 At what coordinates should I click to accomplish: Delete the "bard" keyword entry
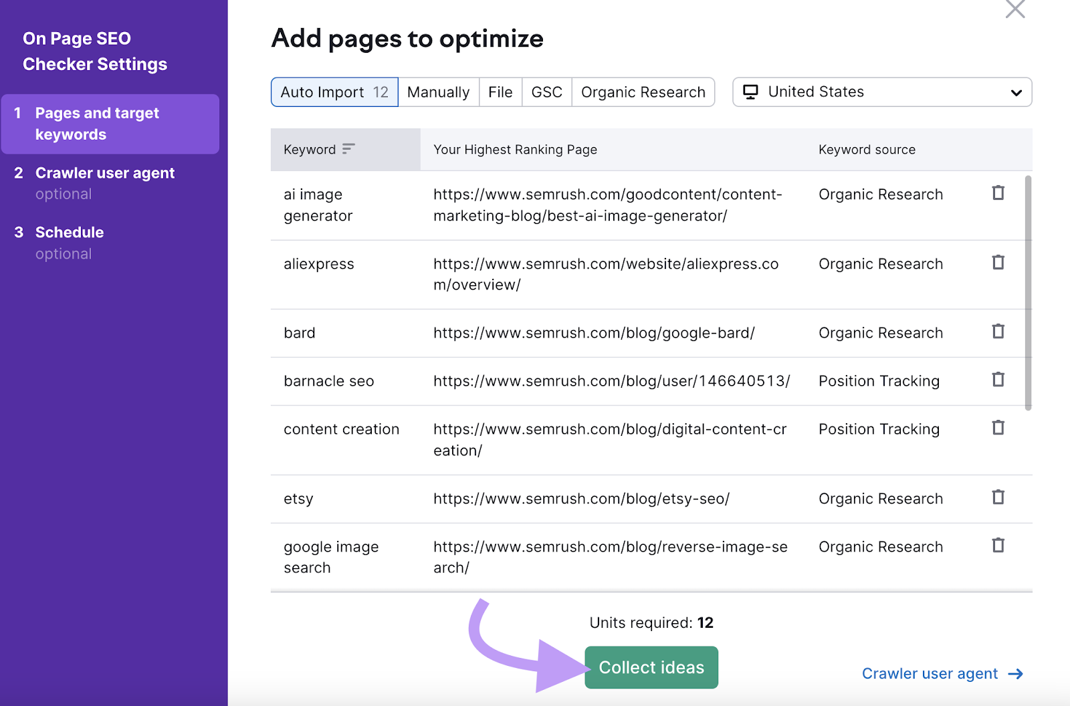[998, 331]
